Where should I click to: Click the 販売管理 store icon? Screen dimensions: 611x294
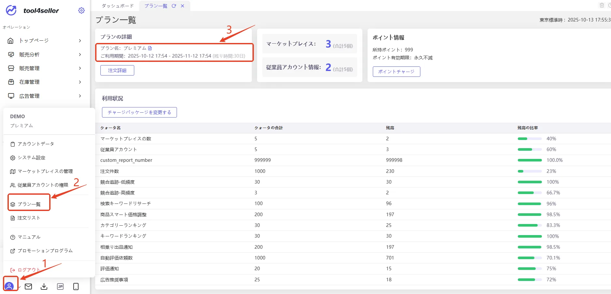click(x=11, y=68)
